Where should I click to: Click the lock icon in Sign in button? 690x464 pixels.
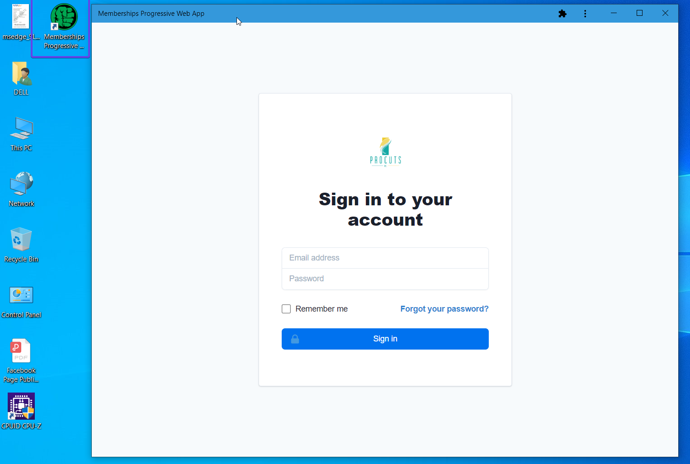coord(295,339)
